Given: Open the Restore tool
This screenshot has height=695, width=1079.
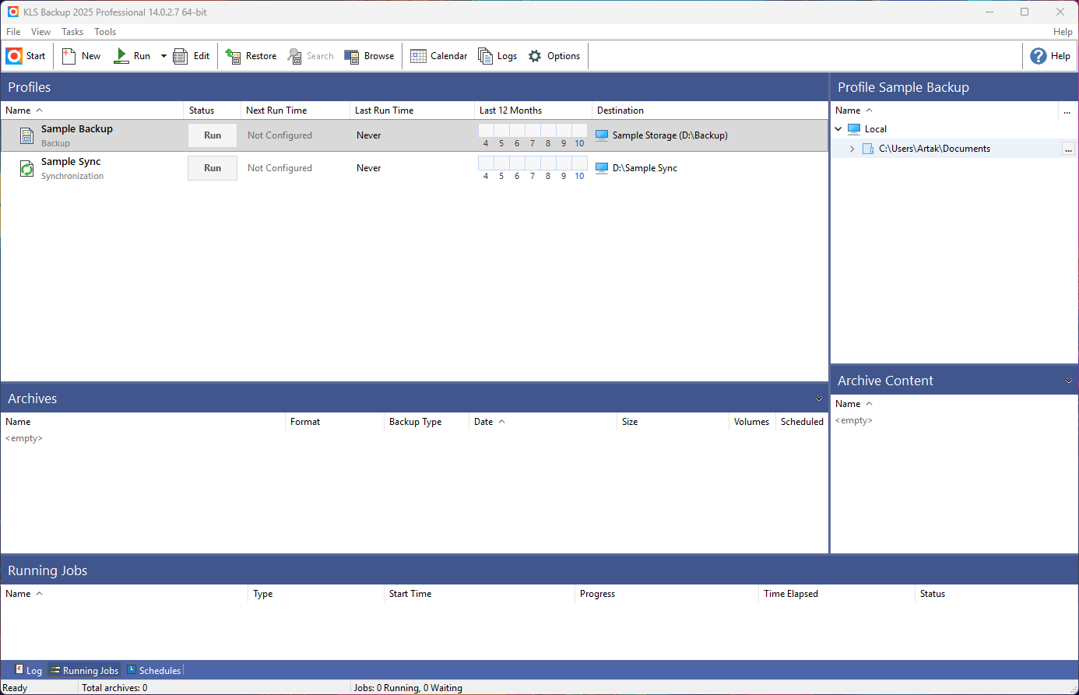Looking at the screenshot, I should point(234,56).
